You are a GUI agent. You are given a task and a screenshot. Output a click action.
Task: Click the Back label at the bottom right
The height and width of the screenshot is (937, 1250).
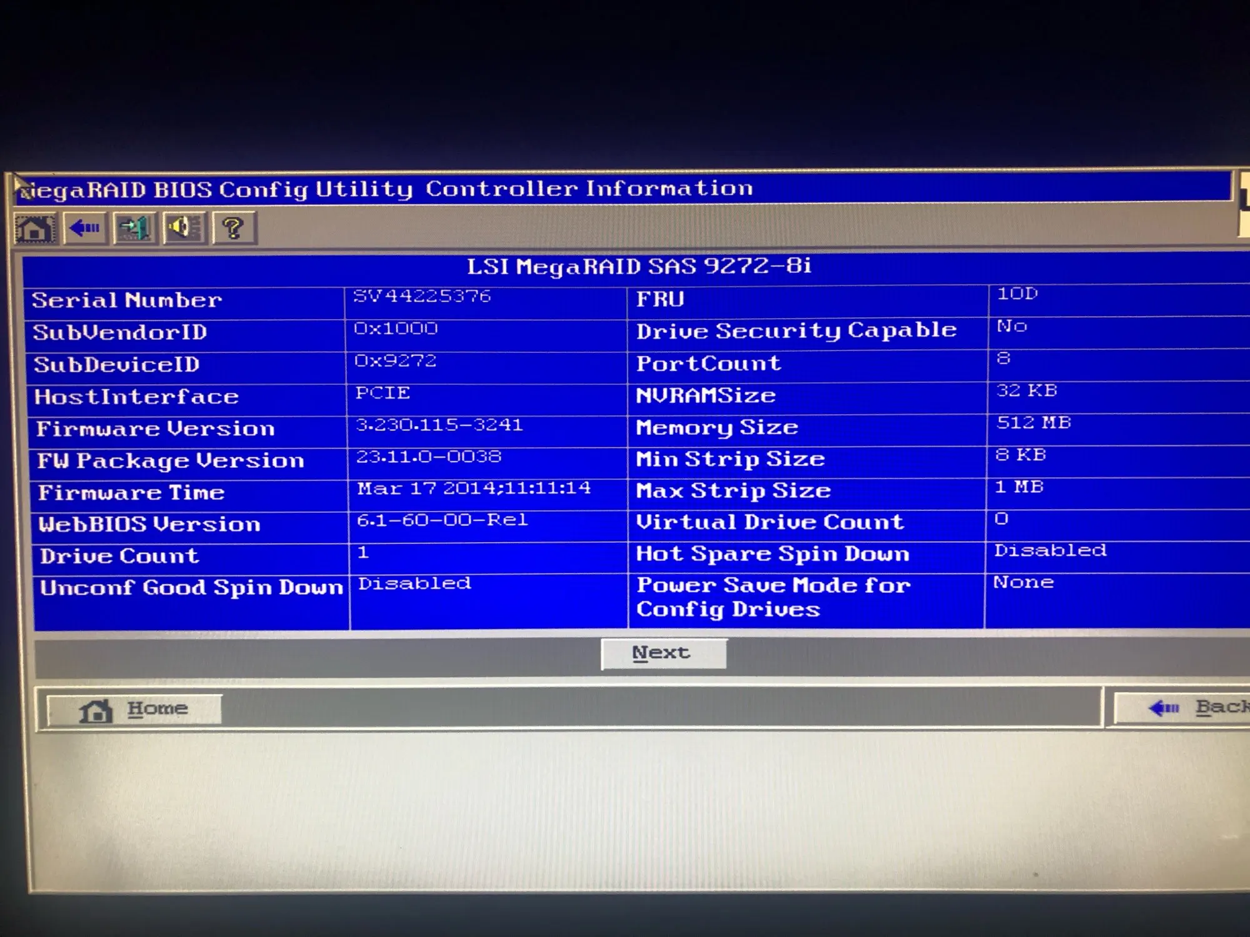click(x=1221, y=706)
